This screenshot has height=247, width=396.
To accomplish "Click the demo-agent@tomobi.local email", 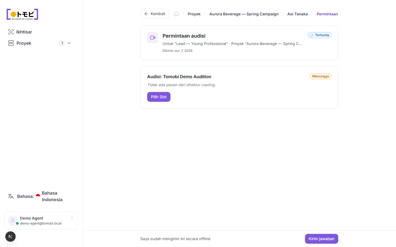I will (x=41, y=223).
